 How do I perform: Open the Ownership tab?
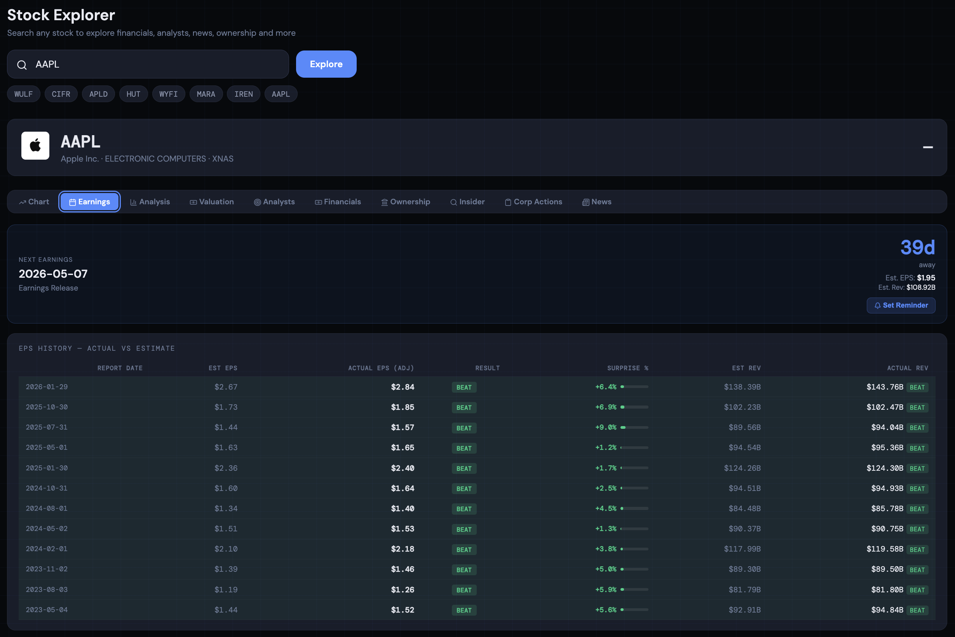[405, 202]
